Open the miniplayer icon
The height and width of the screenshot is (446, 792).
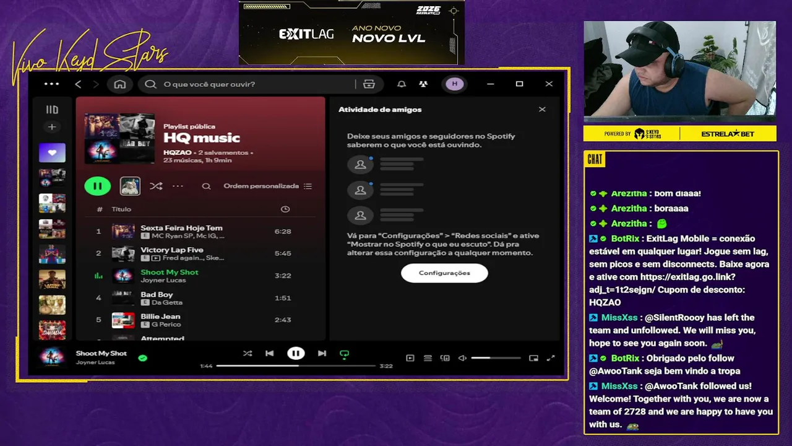pos(533,358)
